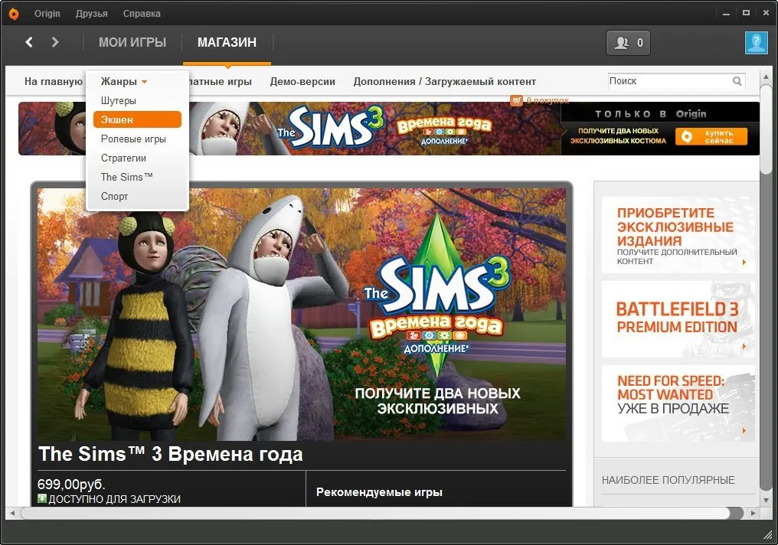Click the Origin logo icon
The height and width of the screenshot is (545, 778).
point(14,14)
